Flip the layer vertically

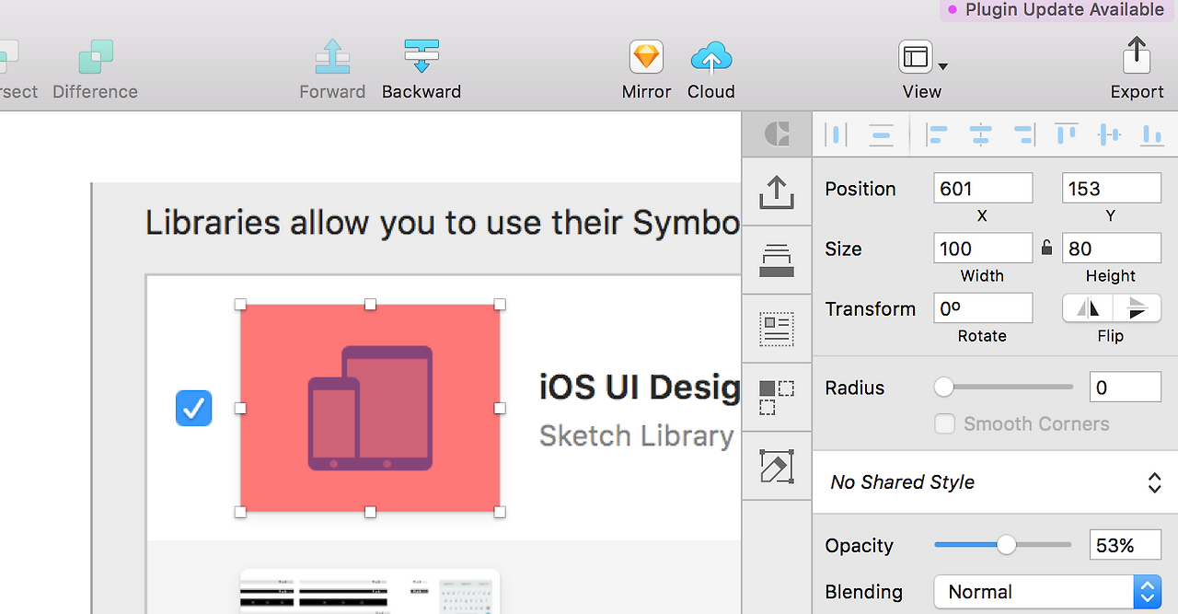(1138, 308)
